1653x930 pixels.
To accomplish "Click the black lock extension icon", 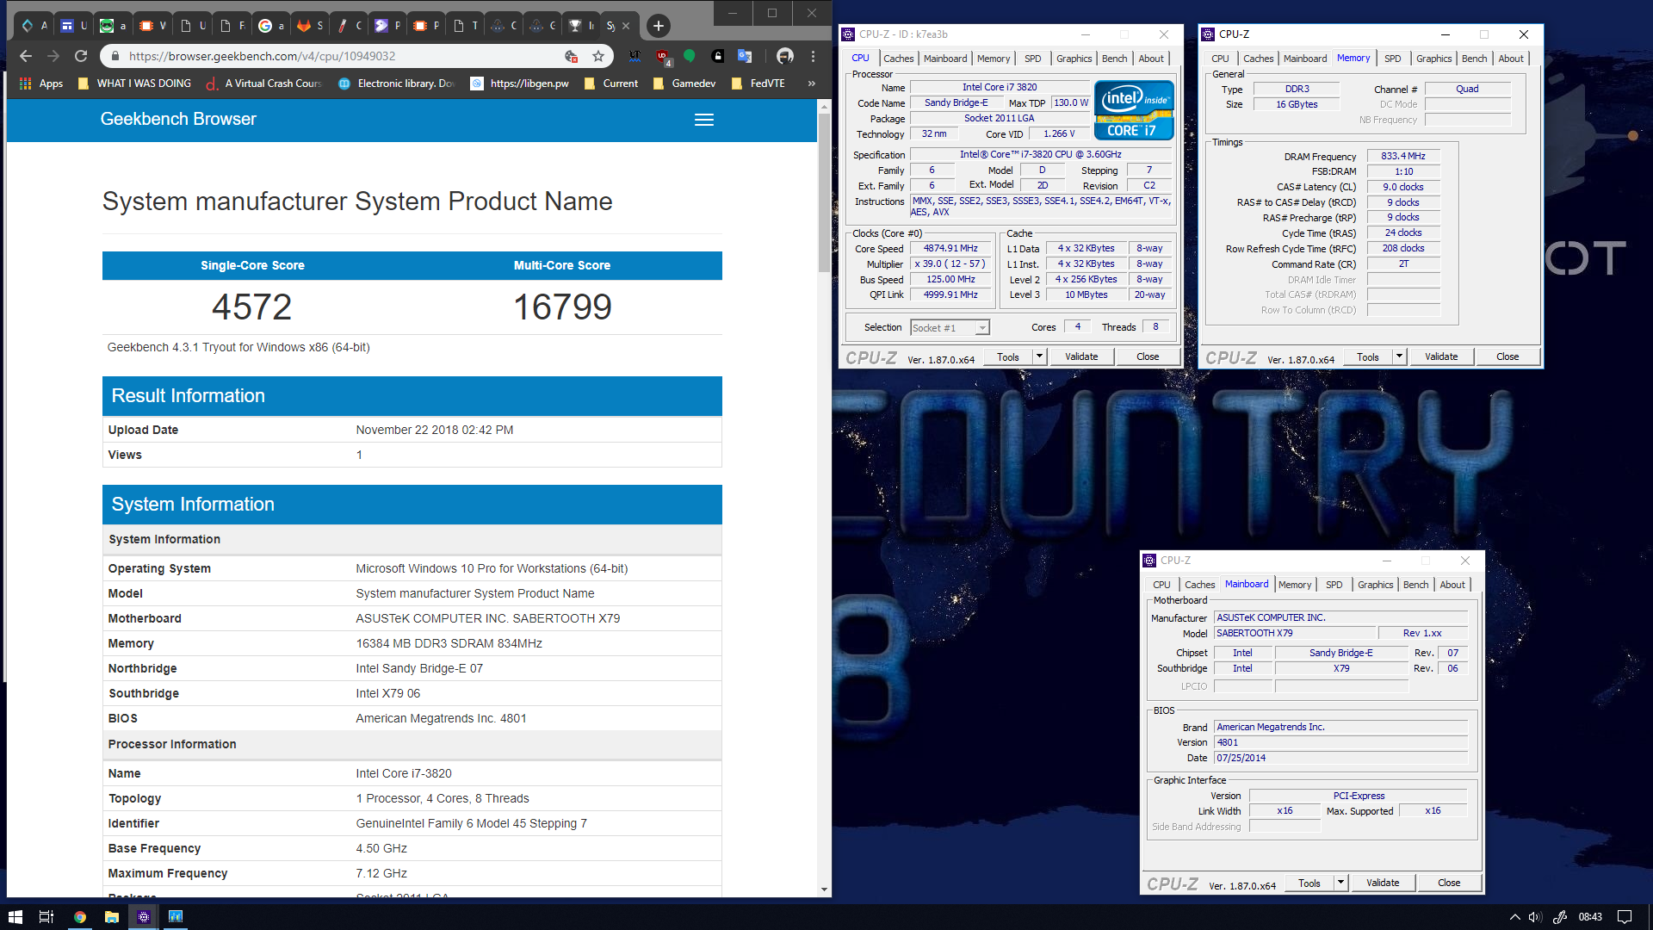I will pos(717,56).
